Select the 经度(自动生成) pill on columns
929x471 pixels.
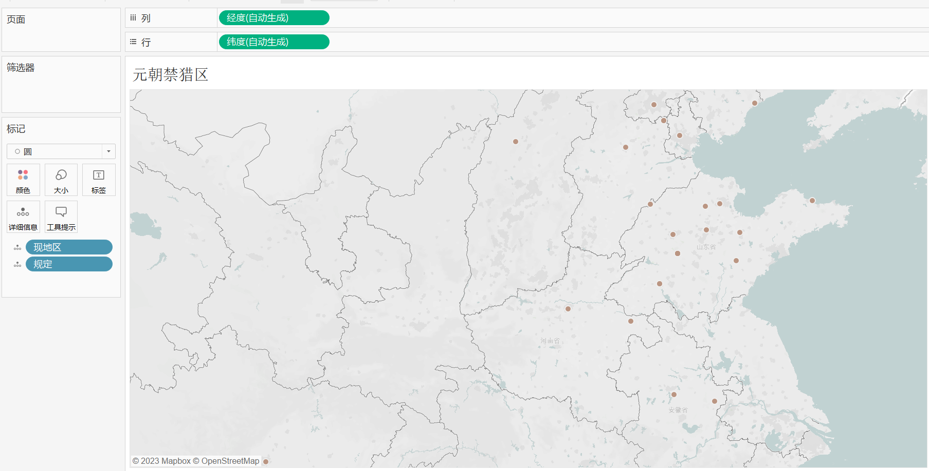point(274,18)
